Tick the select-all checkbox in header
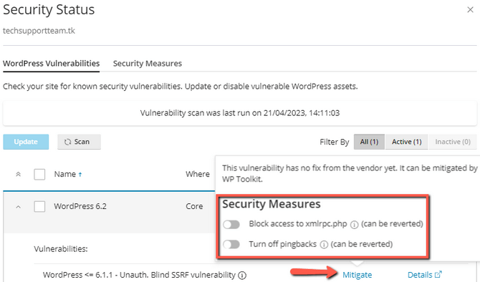Viewport: 480px width, 282px height. click(x=39, y=175)
